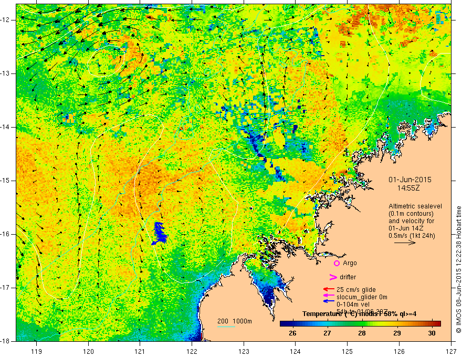Image resolution: width=462 pixels, height=357 pixels.
Task: Click the '01-Jun-2015' date label
Action: 410,180
